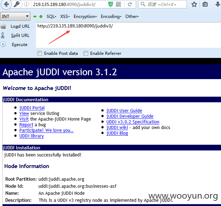Click the Split URL button
221x206 pixels.
coord(20,36)
